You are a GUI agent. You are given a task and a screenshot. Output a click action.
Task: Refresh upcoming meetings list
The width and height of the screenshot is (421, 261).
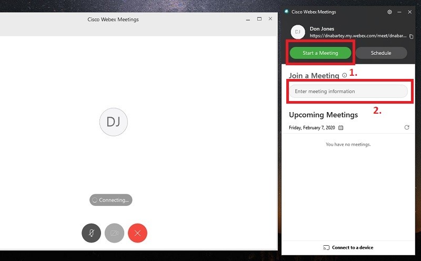click(407, 127)
